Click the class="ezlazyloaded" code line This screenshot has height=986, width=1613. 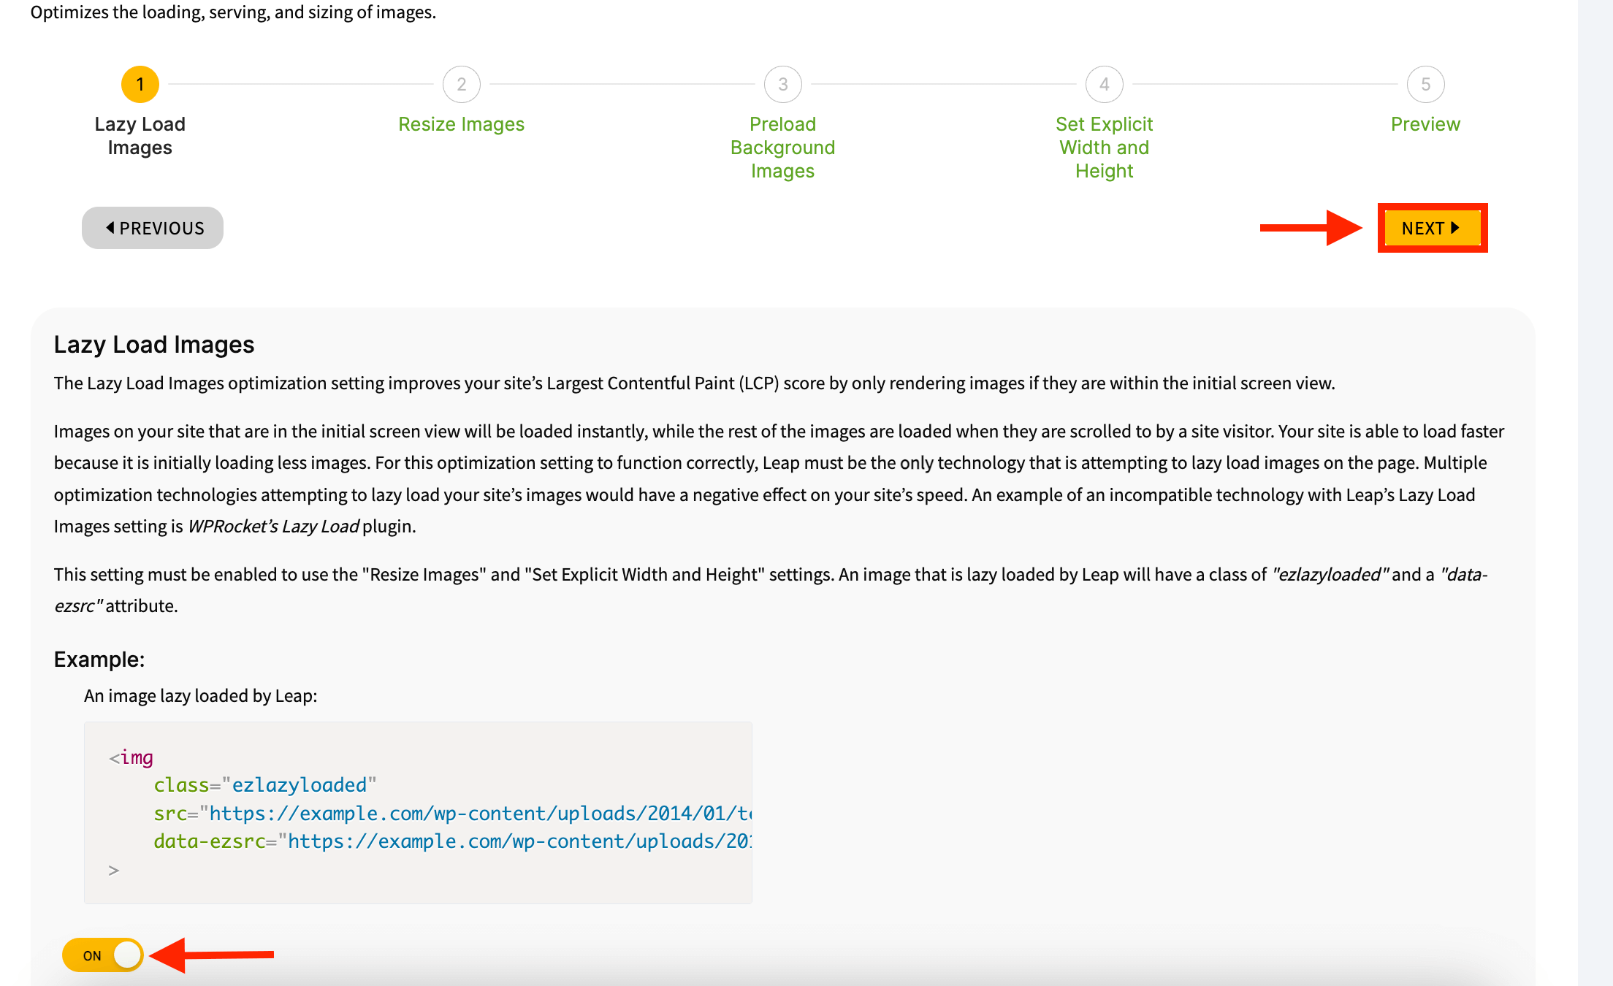coord(265,785)
